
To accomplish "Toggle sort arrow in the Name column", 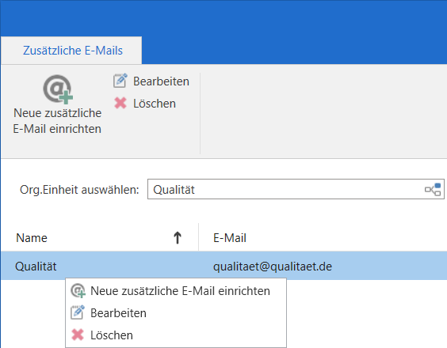I will click(x=178, y=237).
